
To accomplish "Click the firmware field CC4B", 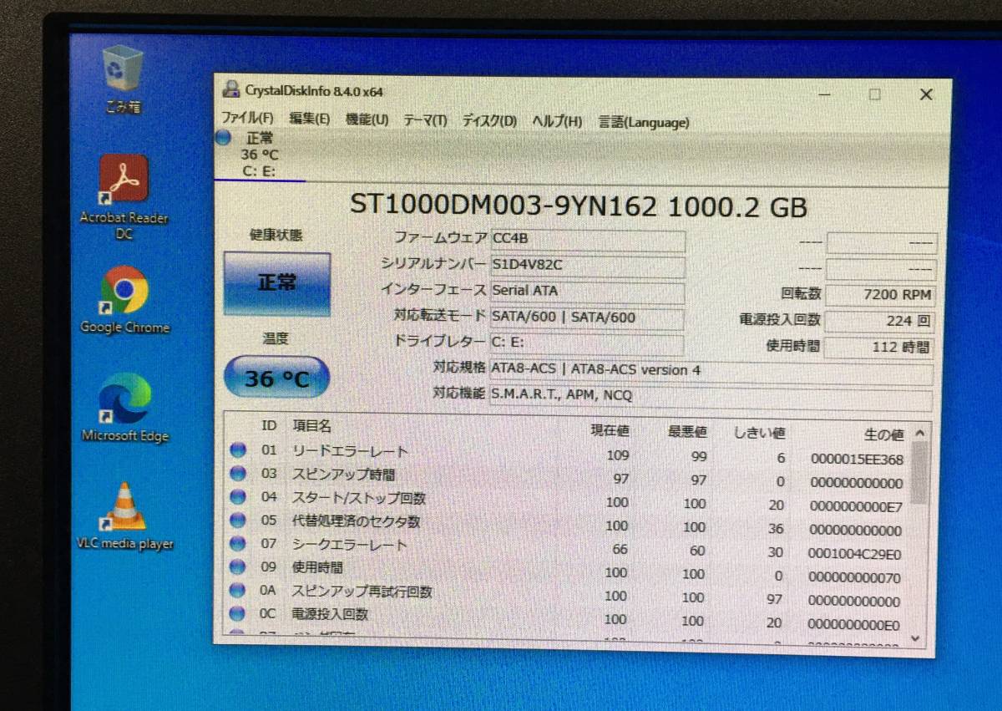I will pos(588,241).
